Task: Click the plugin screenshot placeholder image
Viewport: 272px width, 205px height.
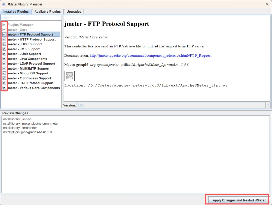Action: click(x=70, y=76)
